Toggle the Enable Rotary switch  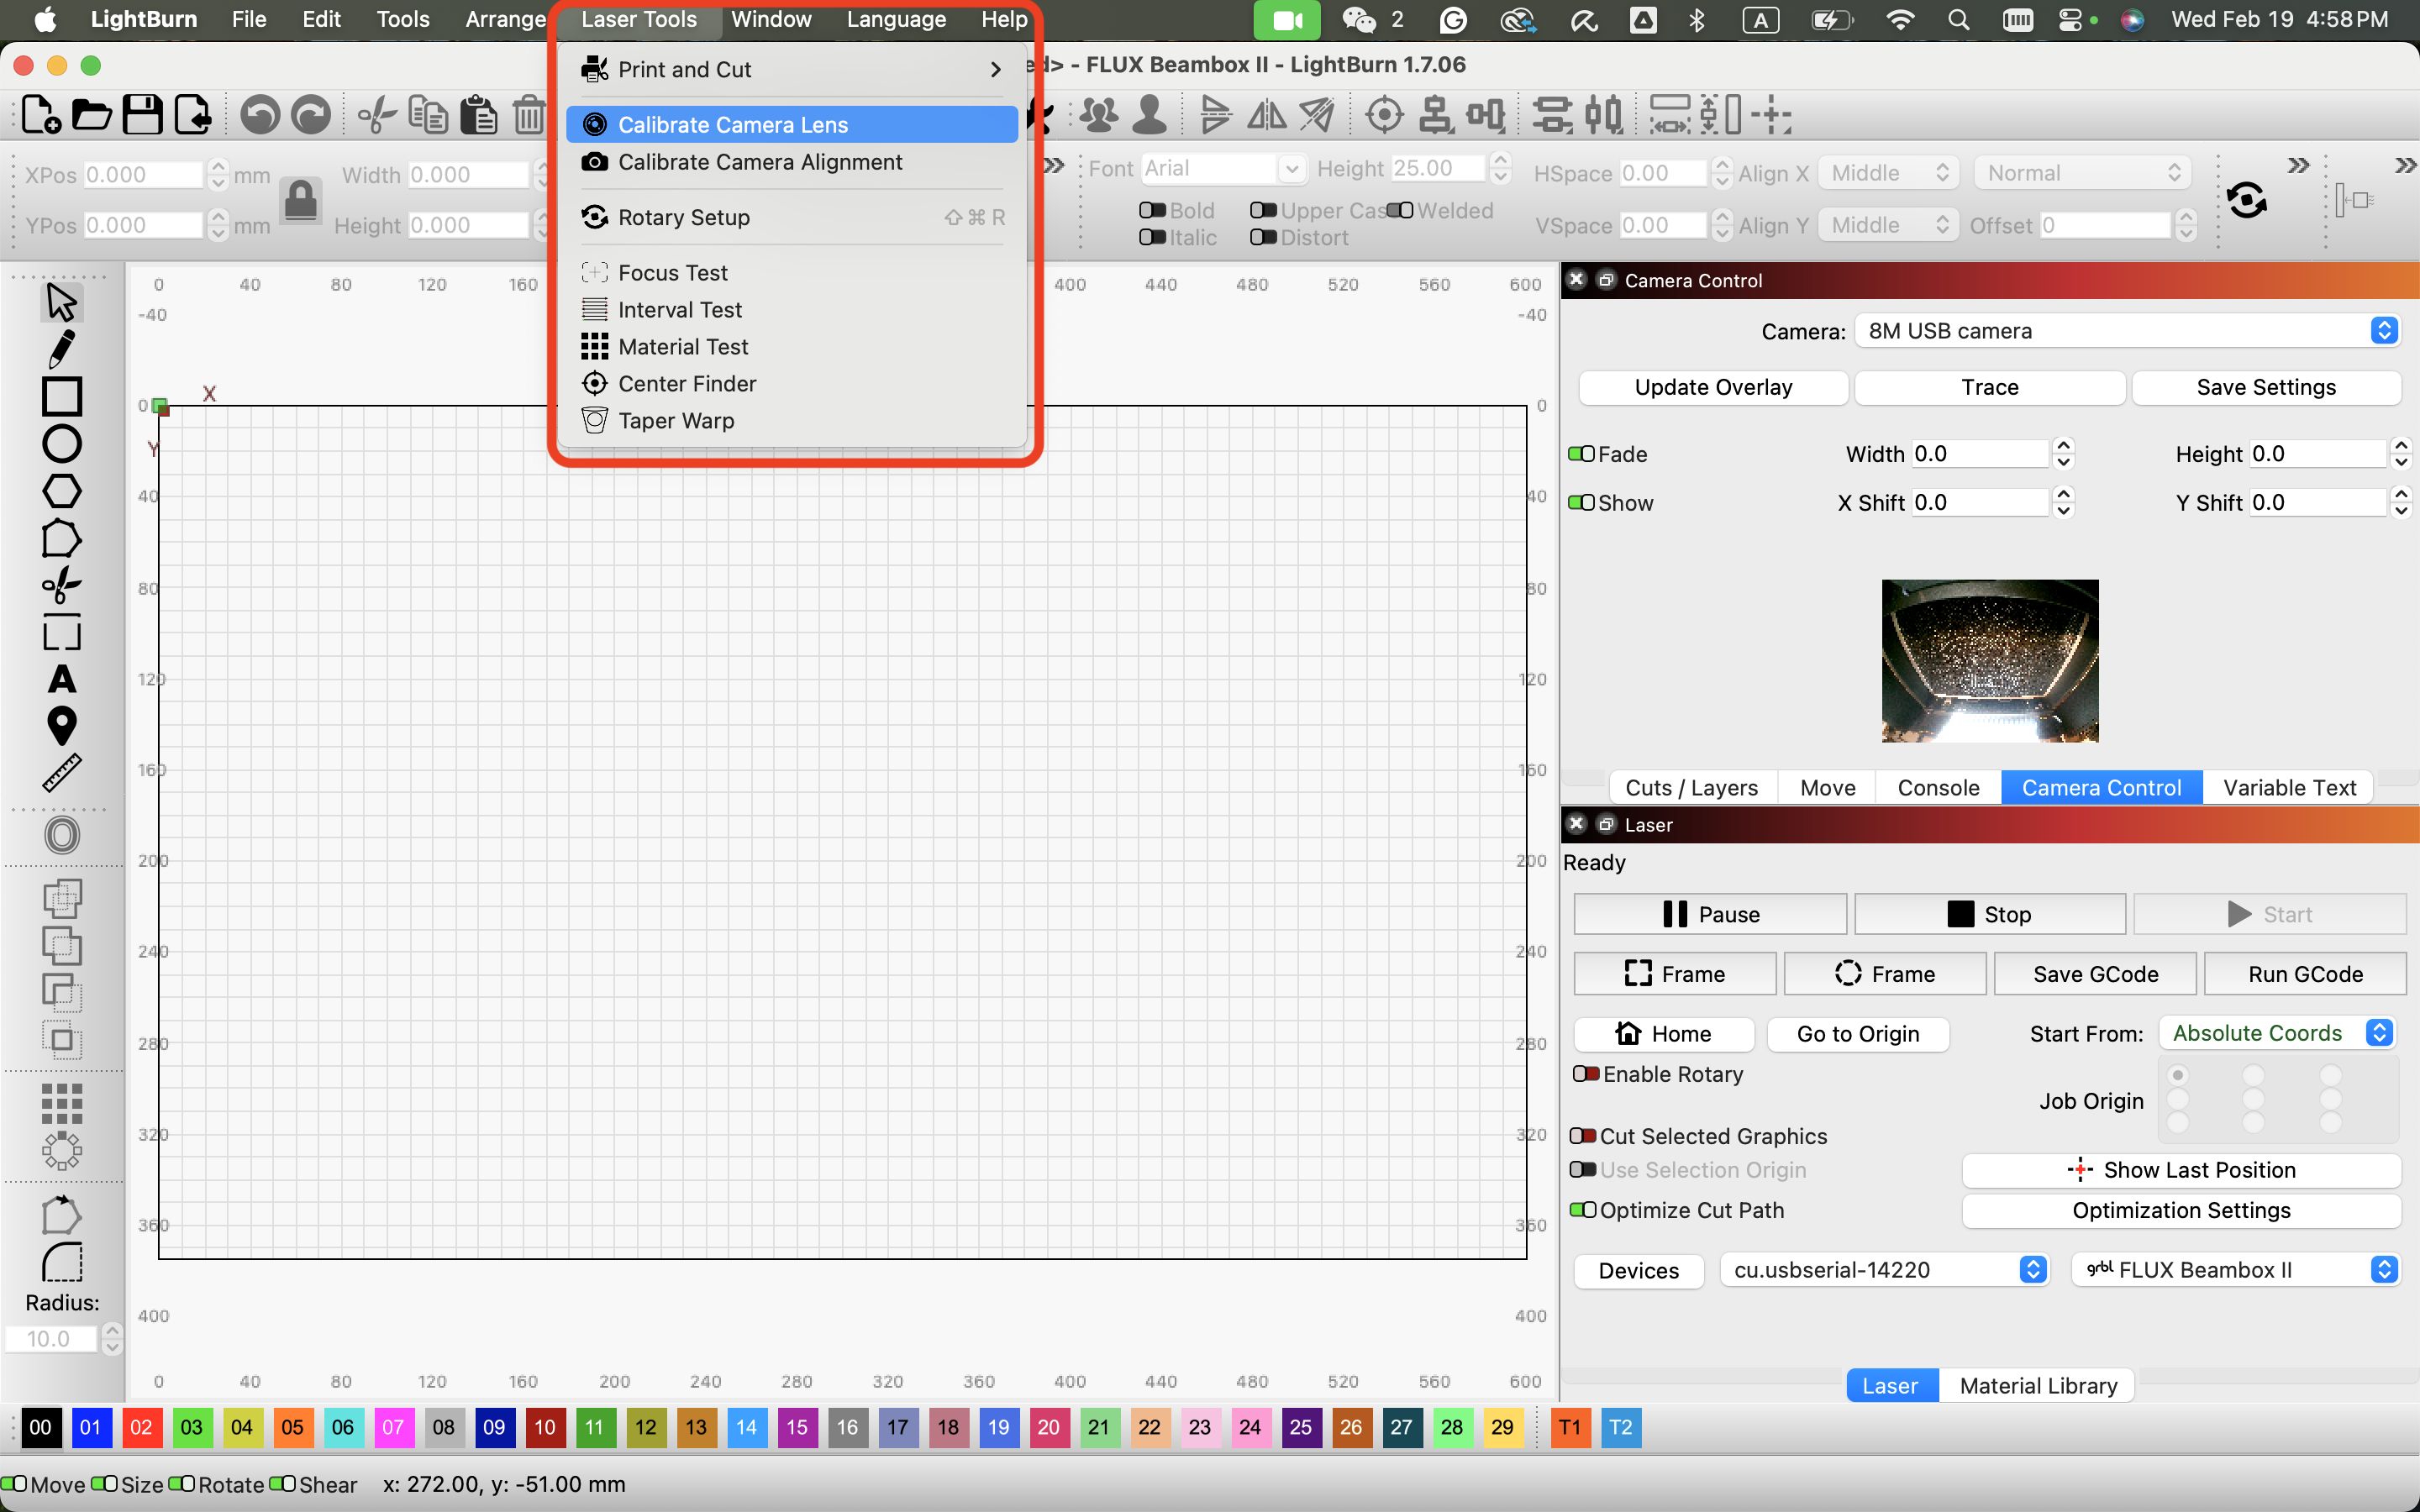pyautogui.click(x=1585, y=1074)
